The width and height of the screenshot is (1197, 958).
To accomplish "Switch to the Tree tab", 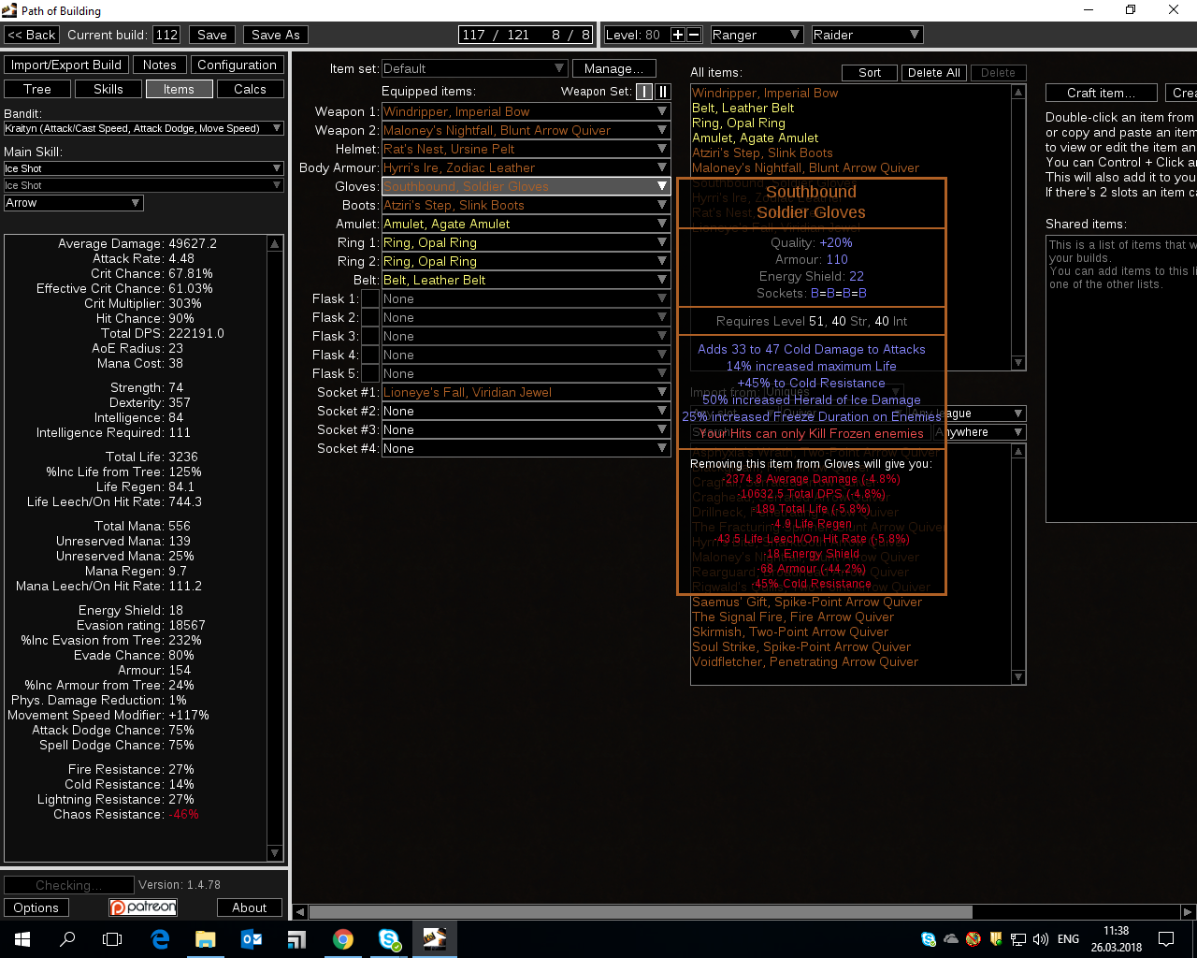I will coord(37,89).
